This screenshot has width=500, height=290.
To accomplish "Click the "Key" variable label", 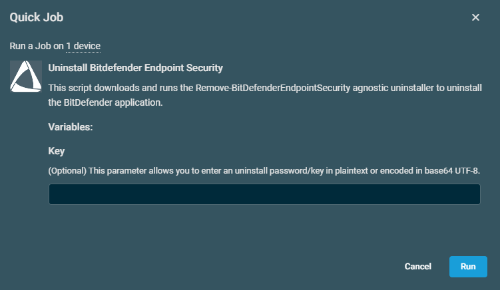I will tap(57, 151).
